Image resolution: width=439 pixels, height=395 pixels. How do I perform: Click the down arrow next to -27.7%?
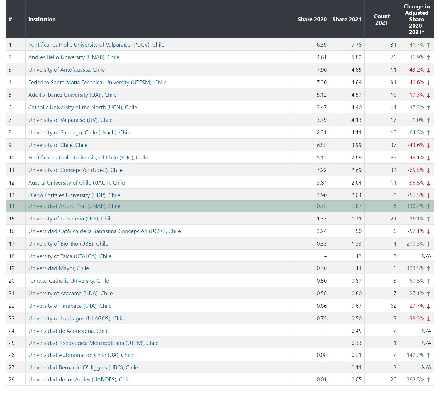click(428, 306)
